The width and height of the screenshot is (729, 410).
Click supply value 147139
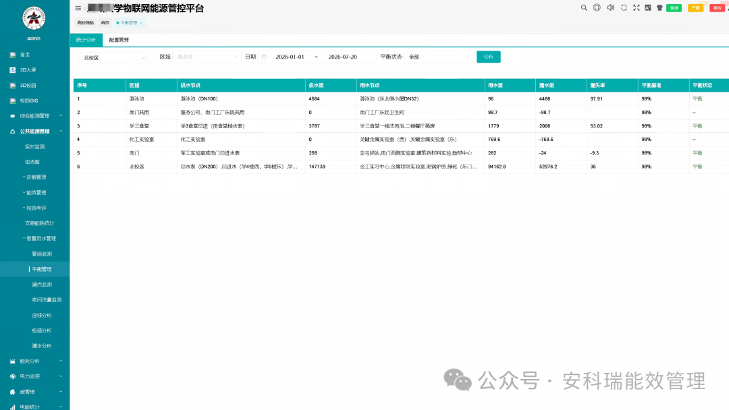(x=317, y=167)
